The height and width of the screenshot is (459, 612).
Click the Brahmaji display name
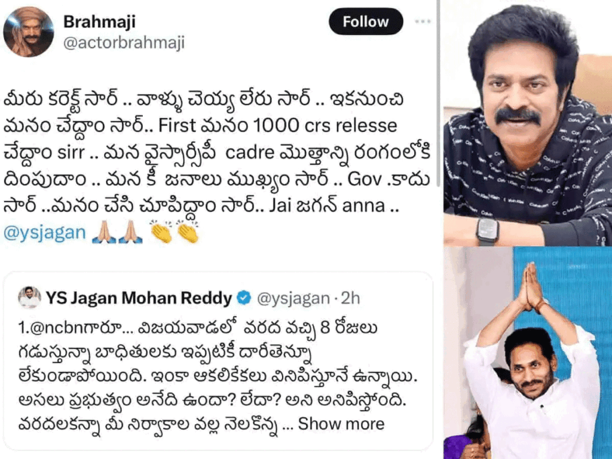click(100, 22)
